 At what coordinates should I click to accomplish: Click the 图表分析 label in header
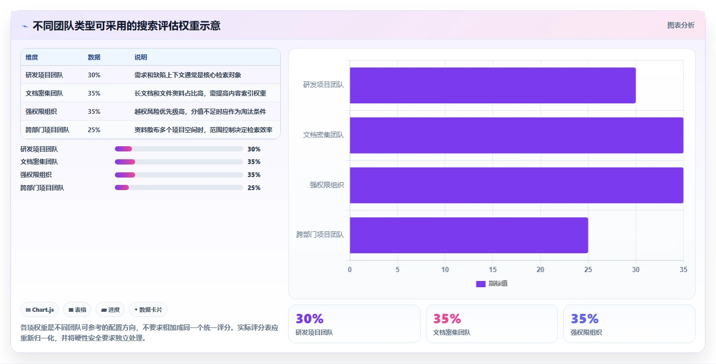tap(681, 25)
